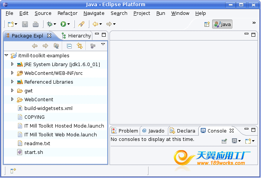Screen dimensions: 261x178
Task: Open the Refactor menu
Action: pyautogui.click(x=68, y=13)
